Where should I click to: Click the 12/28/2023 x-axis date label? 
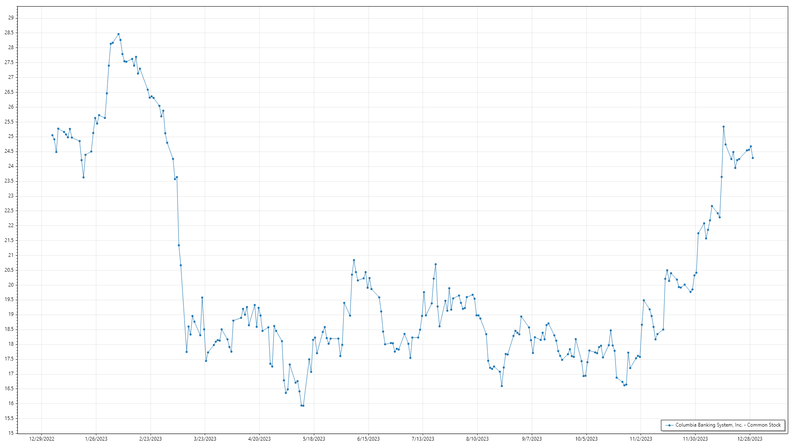(750, 439)
